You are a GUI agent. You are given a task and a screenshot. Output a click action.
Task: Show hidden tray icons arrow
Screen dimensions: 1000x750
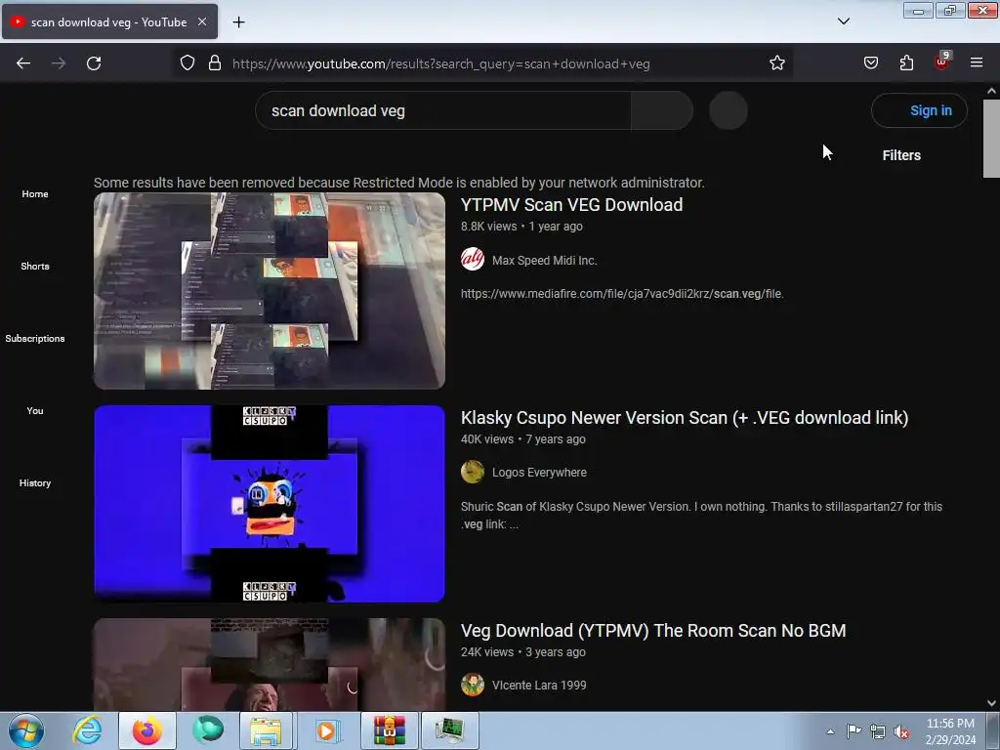[x=830, y=731]
